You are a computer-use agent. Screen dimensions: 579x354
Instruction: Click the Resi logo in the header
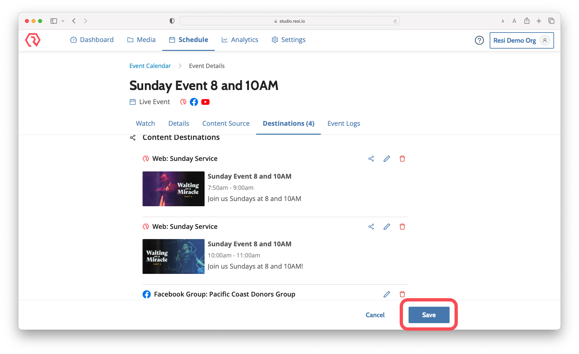point(33,40)
